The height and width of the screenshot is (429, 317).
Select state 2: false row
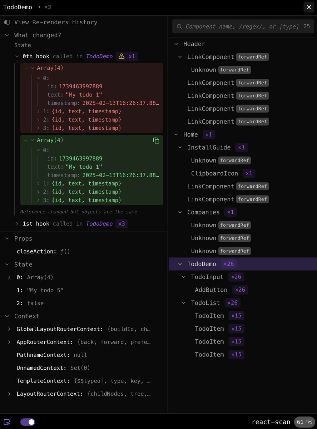tap(30, 303)
